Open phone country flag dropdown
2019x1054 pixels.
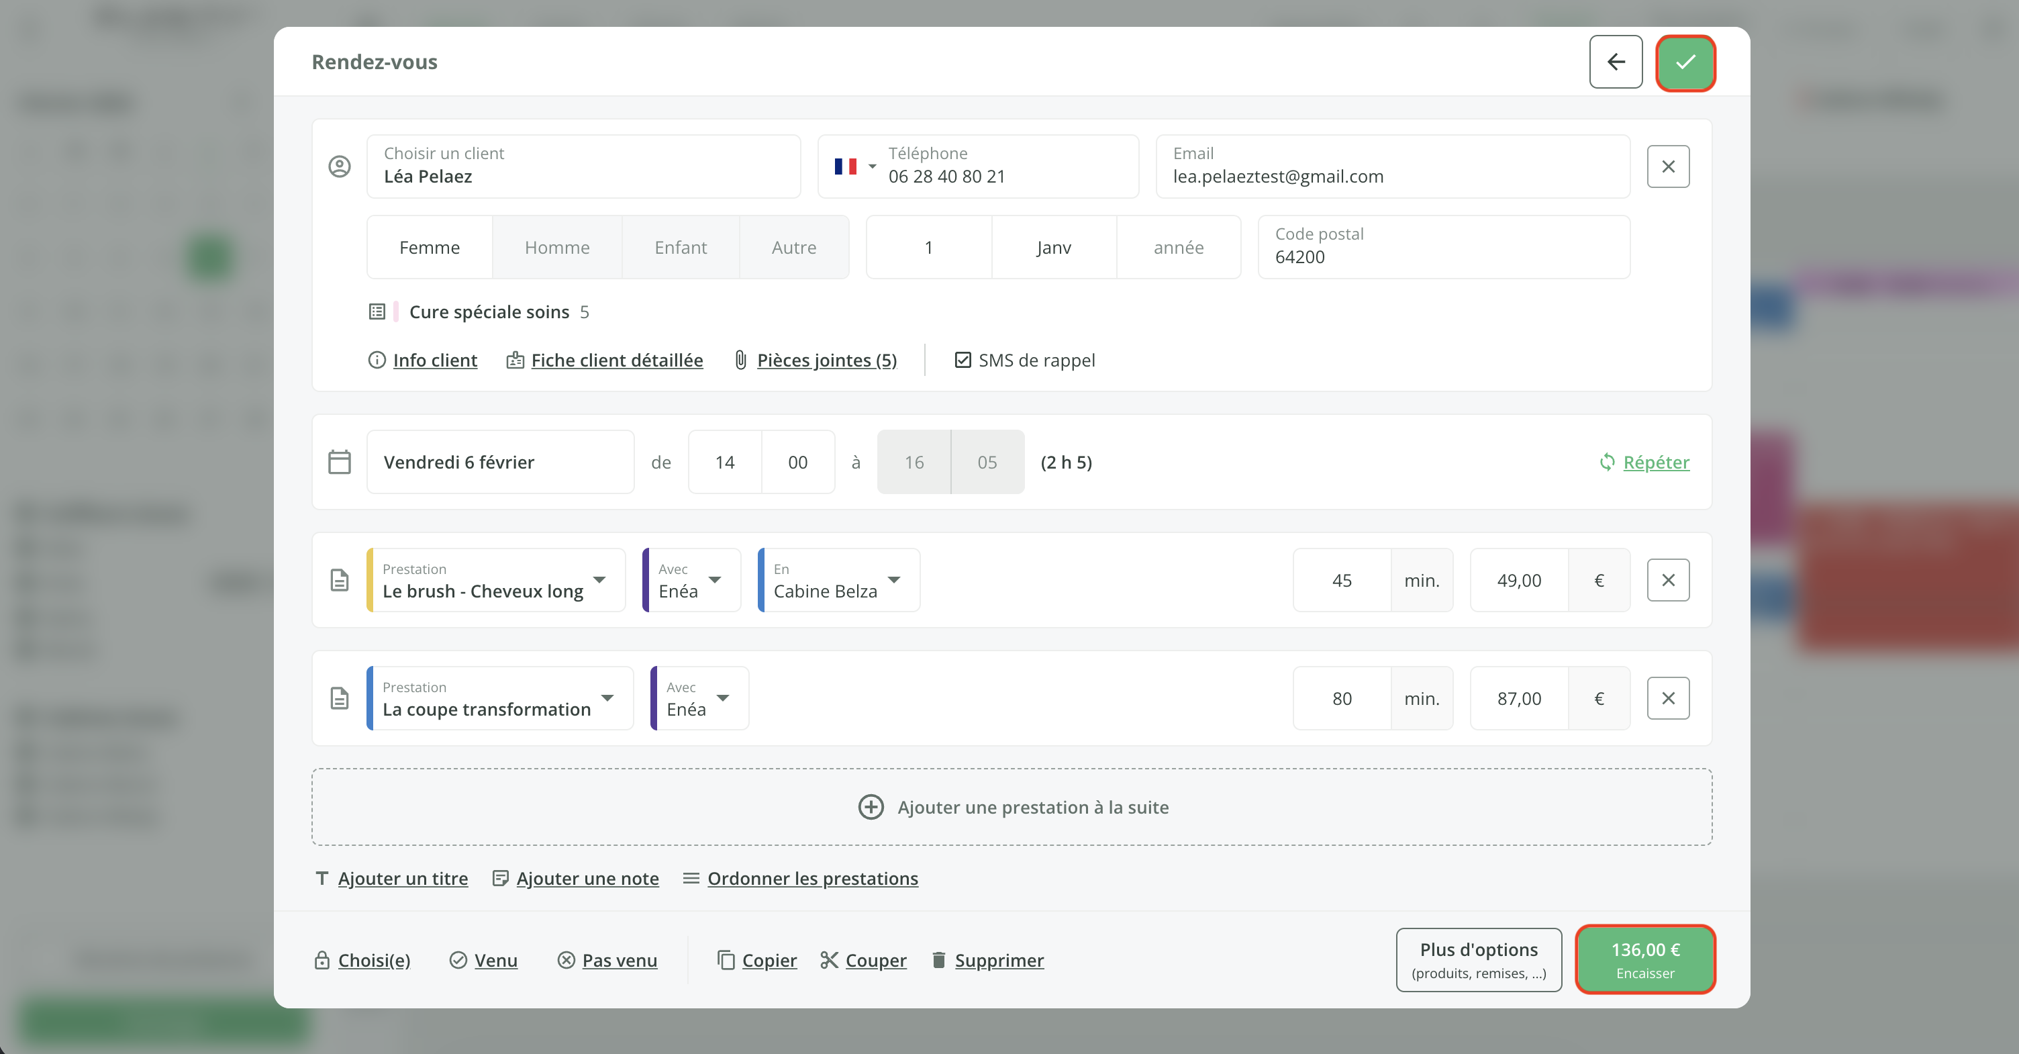855,166
